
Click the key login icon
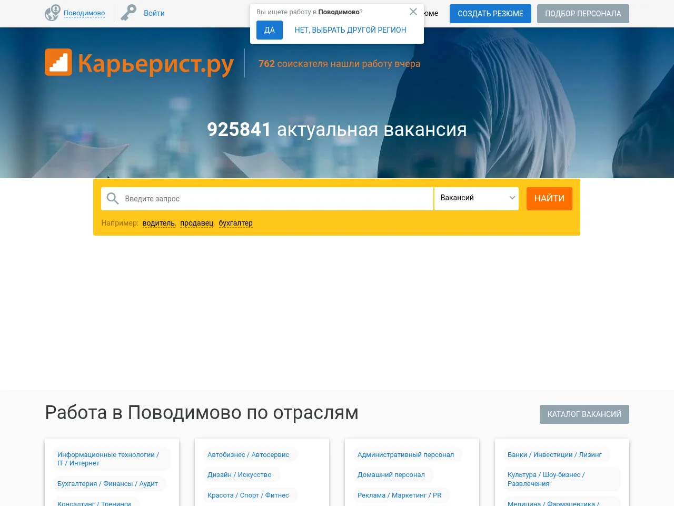[128, 13]
